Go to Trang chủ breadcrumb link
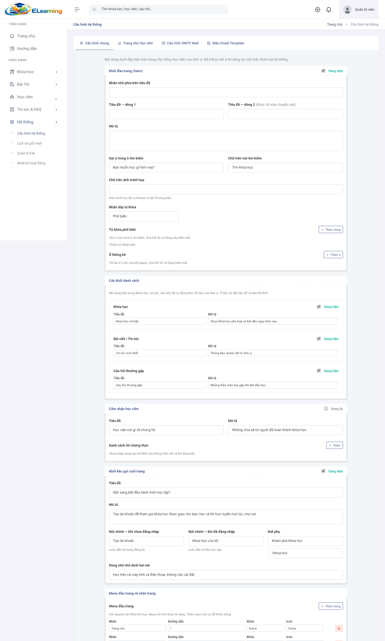The image size is (385, 641). tap(334, 25)
